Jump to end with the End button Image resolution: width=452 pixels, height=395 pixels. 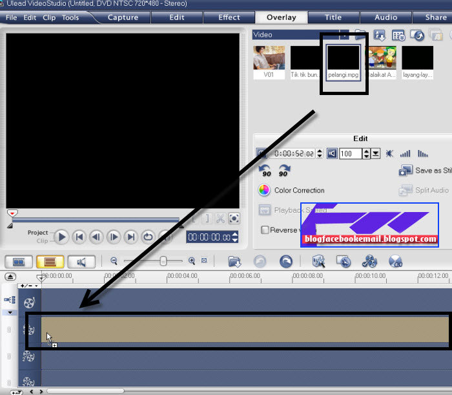[131, 237]
